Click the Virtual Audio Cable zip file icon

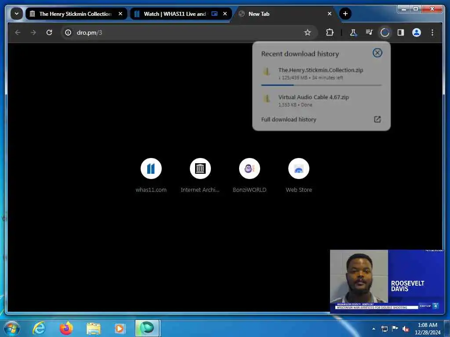pyautogui.click(x=266, y=99)
